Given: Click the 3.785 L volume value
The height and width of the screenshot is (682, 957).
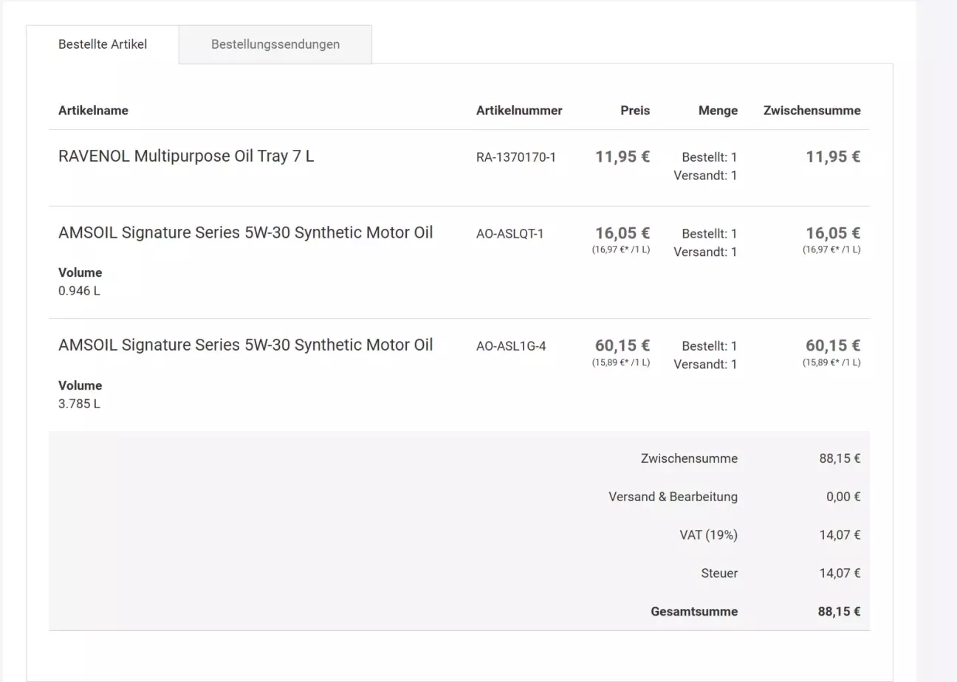Looking at the screenshot, I should pyautogui.click(x=79, y=404).
